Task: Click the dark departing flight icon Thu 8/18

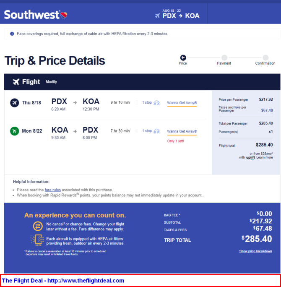Action: [14, 103]
